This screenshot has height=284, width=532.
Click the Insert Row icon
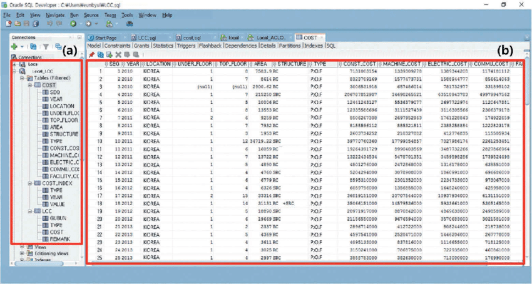pyautogui.click(x=110, y=54)
